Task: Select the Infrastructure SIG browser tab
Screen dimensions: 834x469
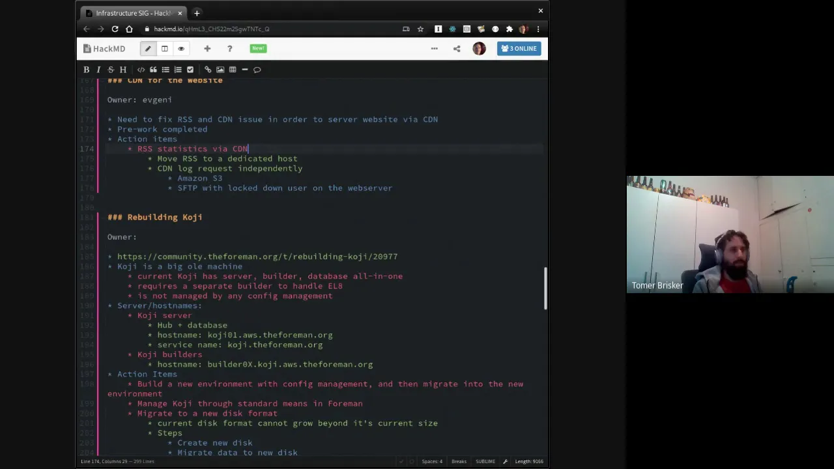Action: tap(134, 13)
